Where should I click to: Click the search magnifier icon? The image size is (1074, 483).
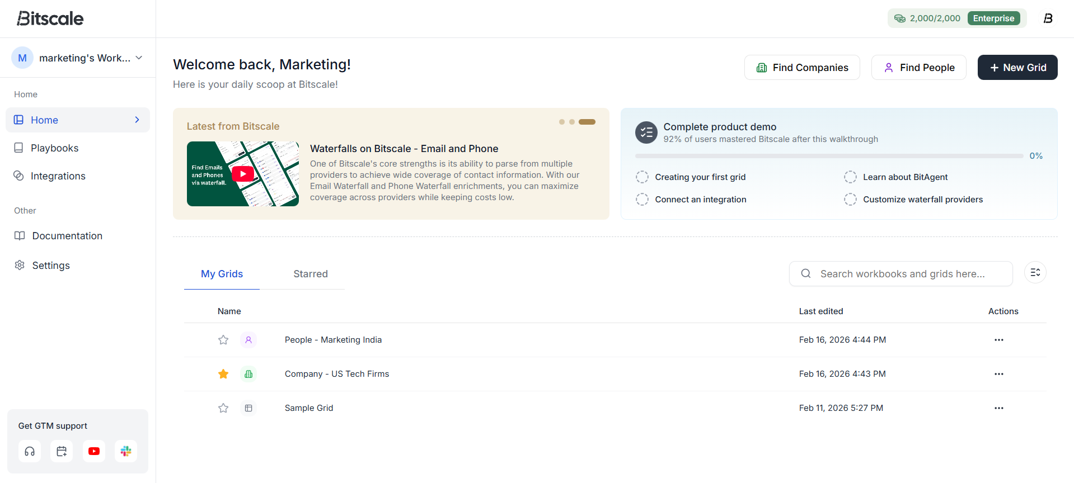coord(806,273)
